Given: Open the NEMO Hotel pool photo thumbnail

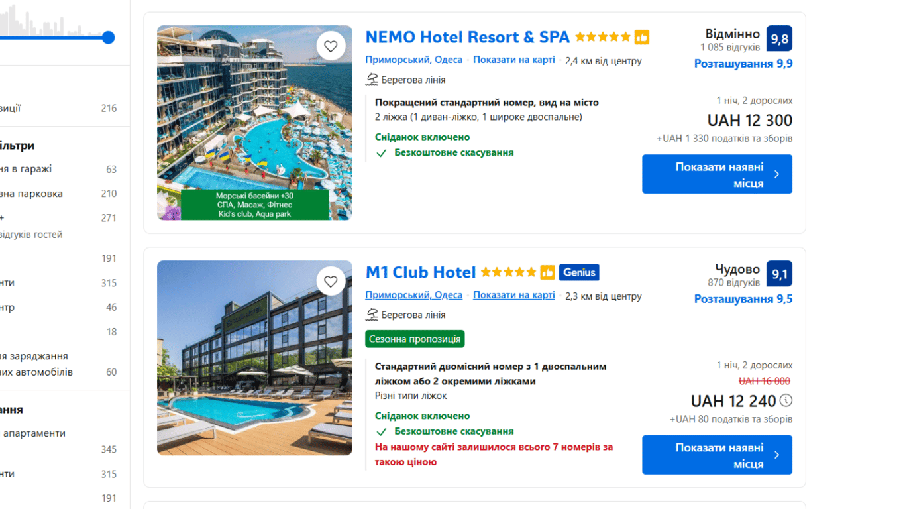Looking at the screenshot, I should point(254,123).
